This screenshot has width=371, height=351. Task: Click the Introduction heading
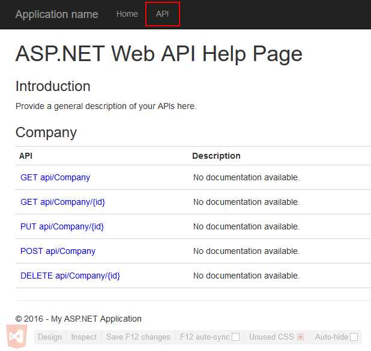[53, 86]
